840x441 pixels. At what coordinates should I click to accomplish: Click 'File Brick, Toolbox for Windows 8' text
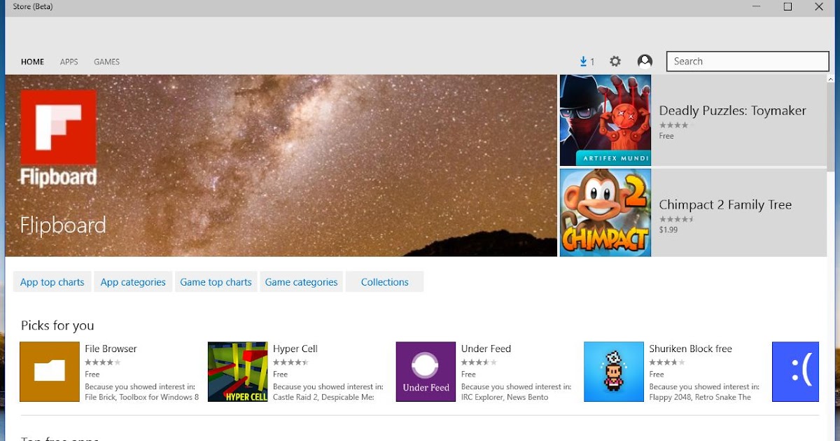click(141, 397)
